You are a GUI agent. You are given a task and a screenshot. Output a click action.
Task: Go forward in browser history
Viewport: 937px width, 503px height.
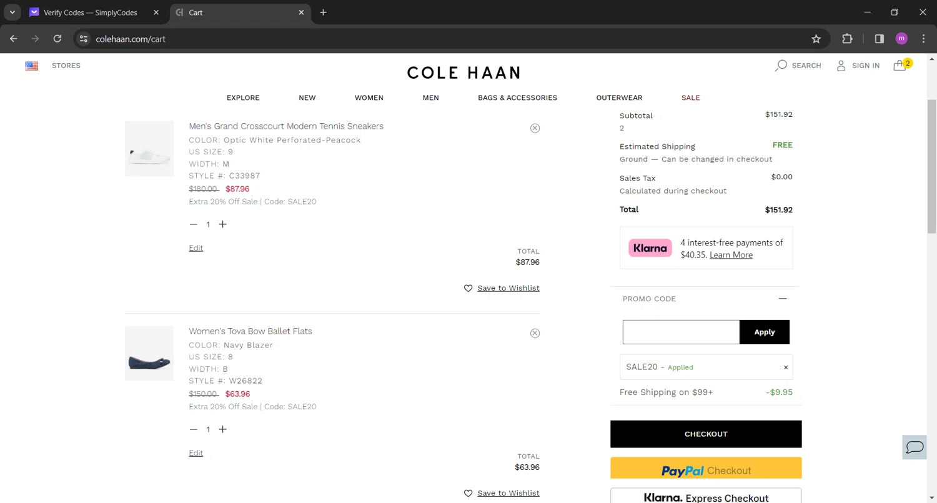36,39
